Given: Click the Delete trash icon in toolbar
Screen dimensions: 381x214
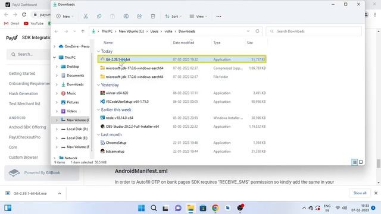Looking at the screenshot, I should pos(153,17).
